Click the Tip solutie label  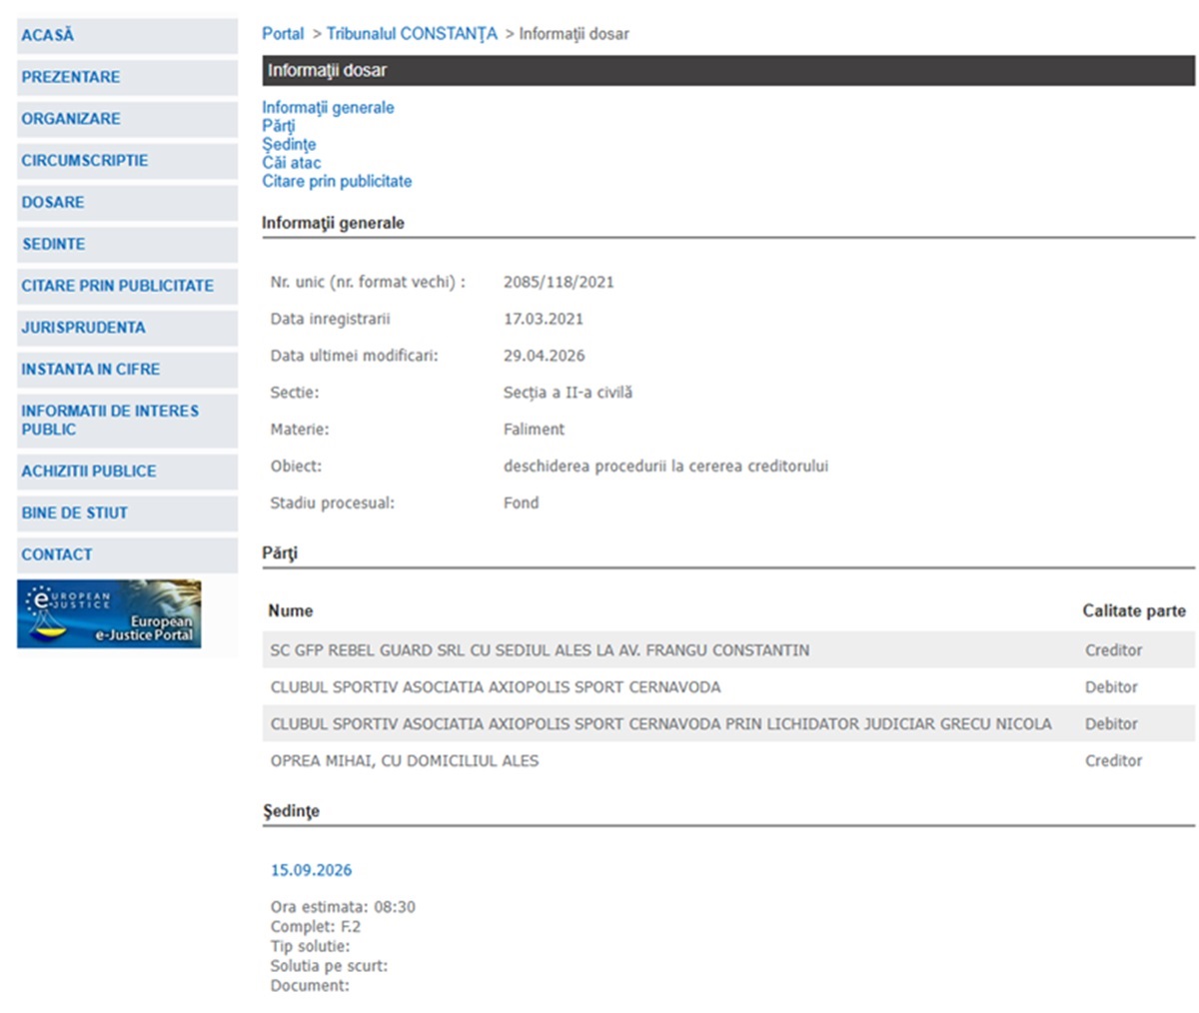point(311,946)
